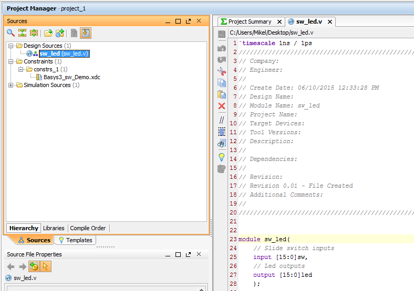Close the sw_led.v editor tab
The width and height of the screenshot is (414, 291).
(330, 22)
